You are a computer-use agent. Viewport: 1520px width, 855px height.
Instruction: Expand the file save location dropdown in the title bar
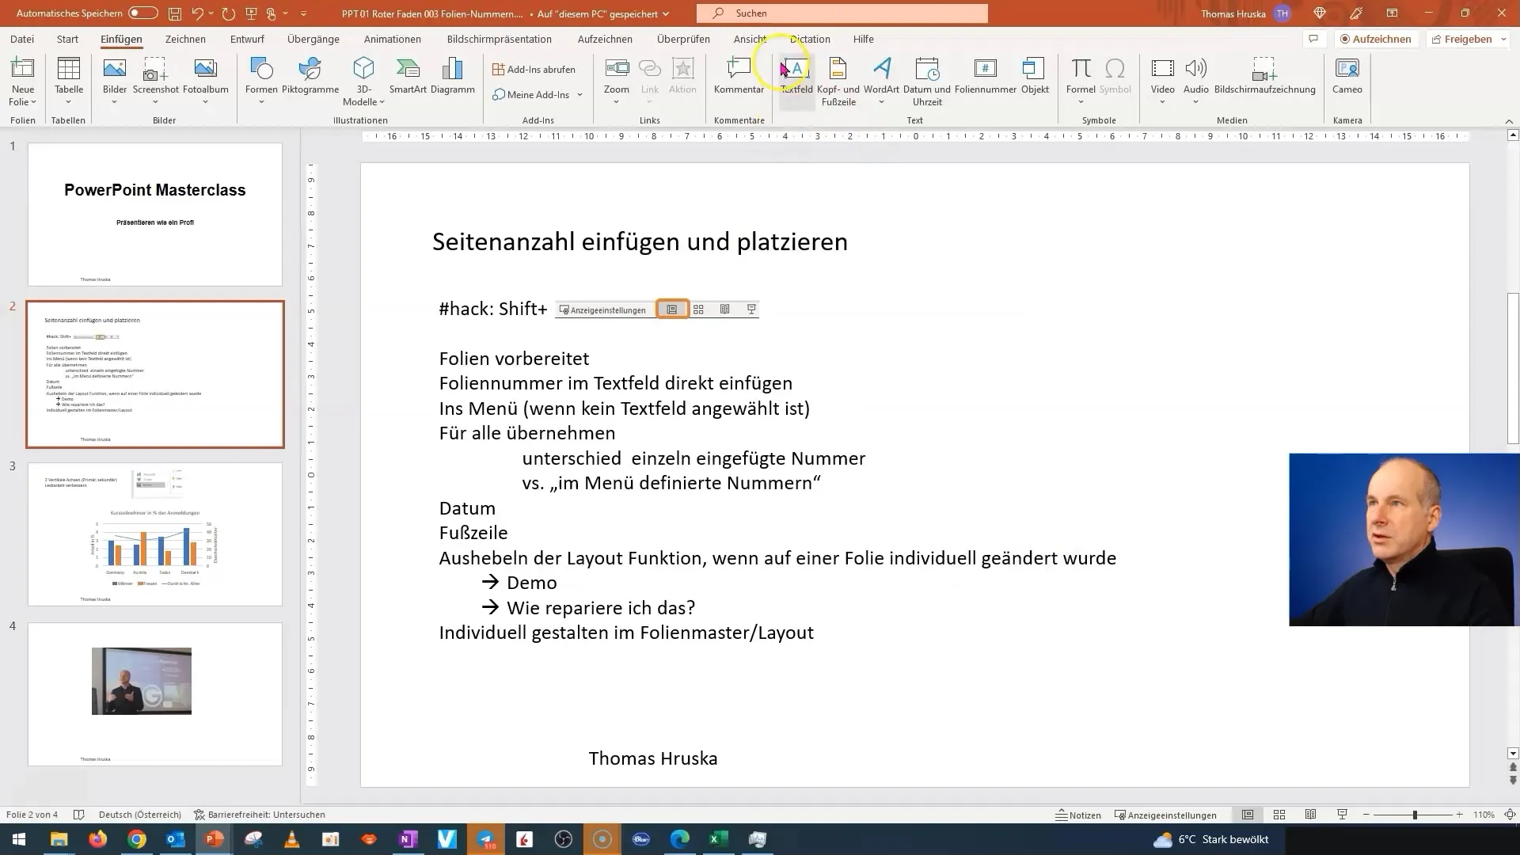pos(666,13)
